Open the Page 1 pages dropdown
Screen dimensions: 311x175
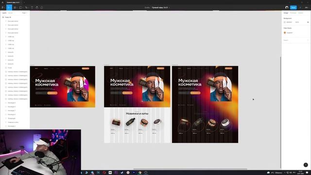[24, 13]
